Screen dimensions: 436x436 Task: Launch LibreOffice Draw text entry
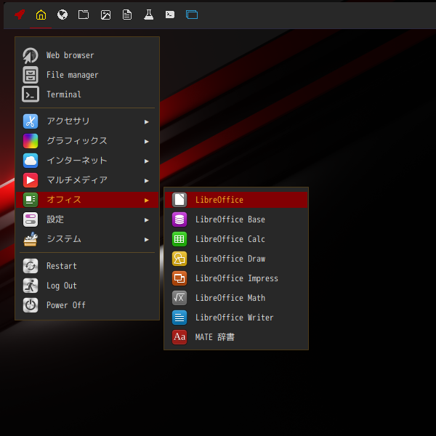(230, 259)
